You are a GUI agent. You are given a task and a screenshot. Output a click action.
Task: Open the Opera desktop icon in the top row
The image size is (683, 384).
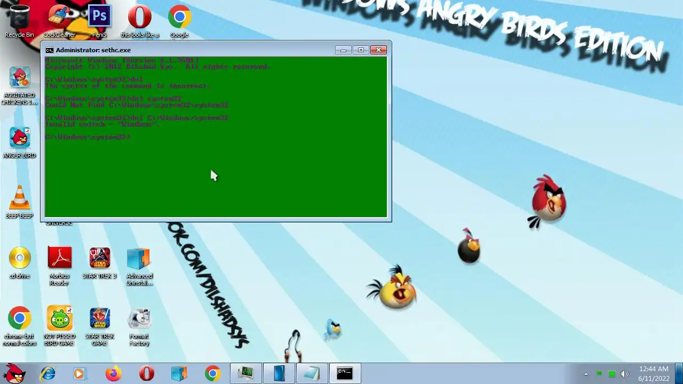tap(140, 20)
